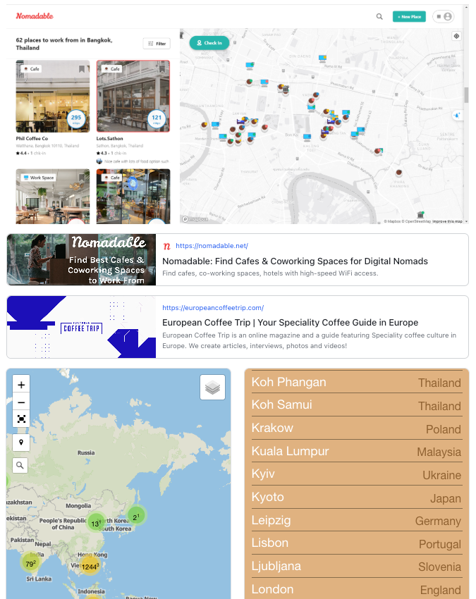Click the coffee marker near Phra Khanong
476x599 pixels.
coord(398,173)
